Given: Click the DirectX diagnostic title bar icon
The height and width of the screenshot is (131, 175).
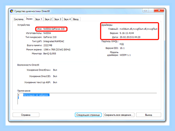Looking at the screenshot, I should 12,11.
